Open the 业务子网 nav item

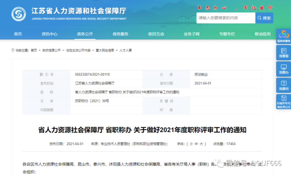point(191,34)
